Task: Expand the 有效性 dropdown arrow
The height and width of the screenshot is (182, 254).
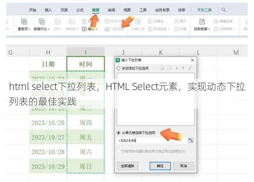Action: [77, 29]
